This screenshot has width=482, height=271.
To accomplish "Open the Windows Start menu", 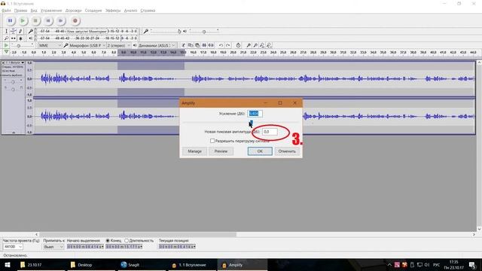I will (x=8, y=265).
